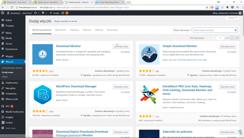Open Własne pola menu
Screen dimensions: 244x138
[x=12, y=99]
